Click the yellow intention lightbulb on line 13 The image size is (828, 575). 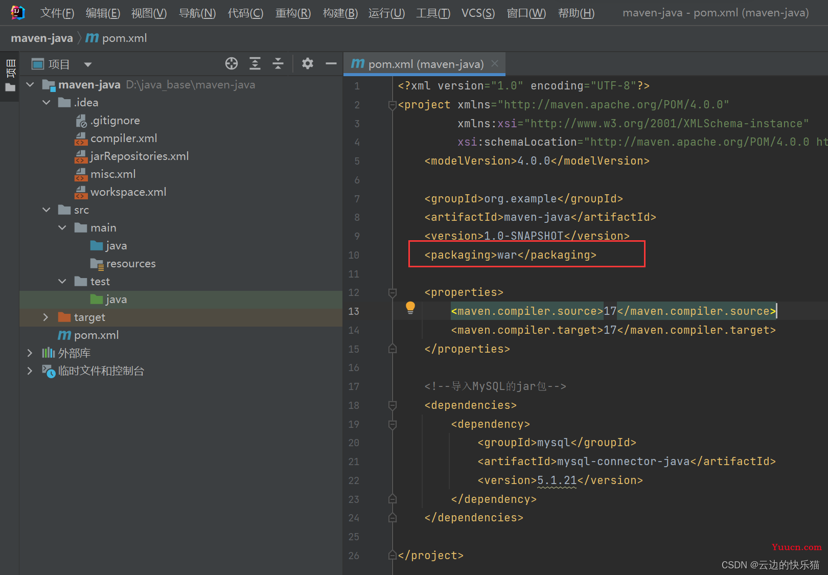(x=410, y=307)
